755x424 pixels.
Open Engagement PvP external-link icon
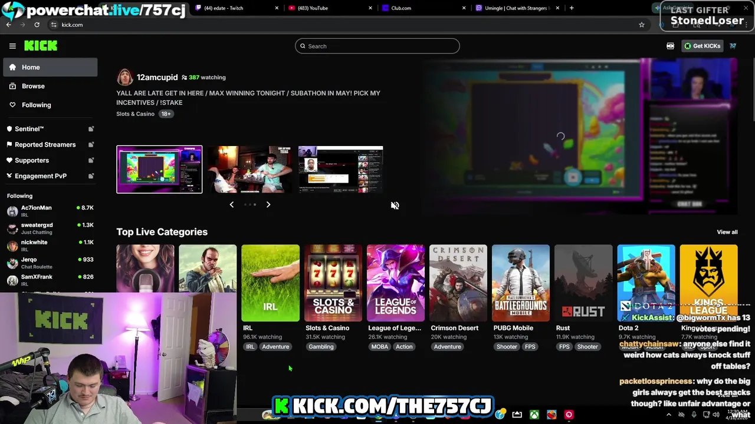point(91,176)
